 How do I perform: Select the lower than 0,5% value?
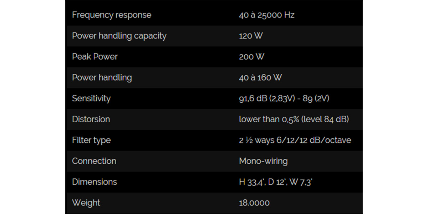click(294, 119)
